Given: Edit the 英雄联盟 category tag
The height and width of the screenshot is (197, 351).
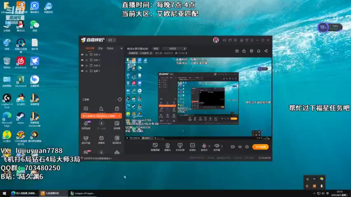Looking at the screenshot, I should click(x=140, y=53).
